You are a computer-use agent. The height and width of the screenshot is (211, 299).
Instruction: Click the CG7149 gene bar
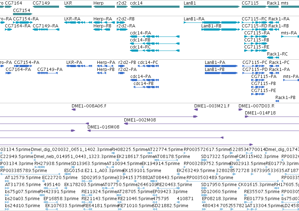click(46, 7)
